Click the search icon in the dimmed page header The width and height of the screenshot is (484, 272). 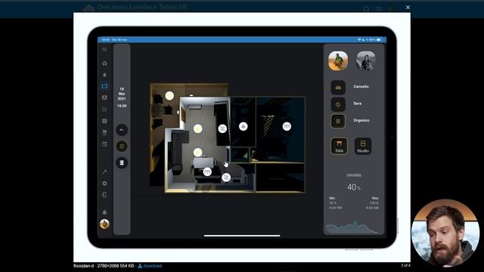point(366,9)
